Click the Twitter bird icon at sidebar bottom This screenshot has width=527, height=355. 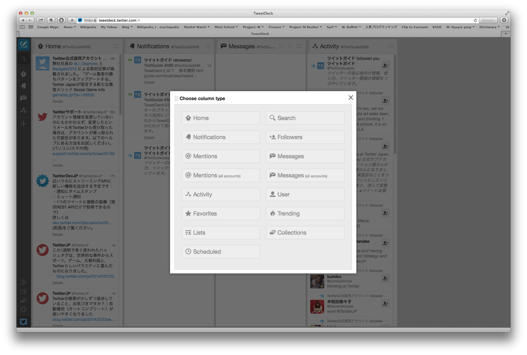pos(23,321)
